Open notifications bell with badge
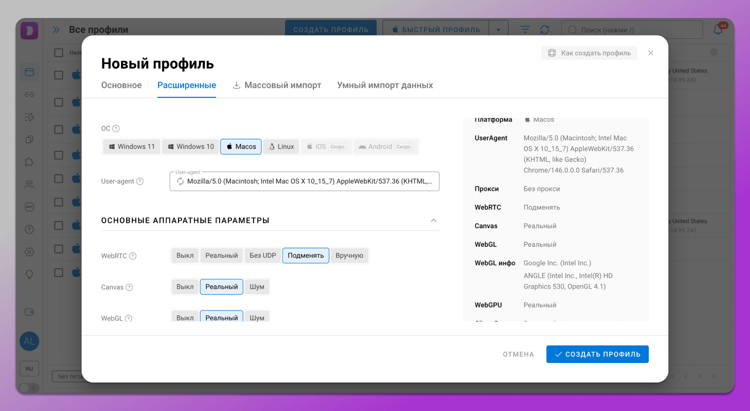The width and height of the screenshot is (750, 411). point(718,29)
